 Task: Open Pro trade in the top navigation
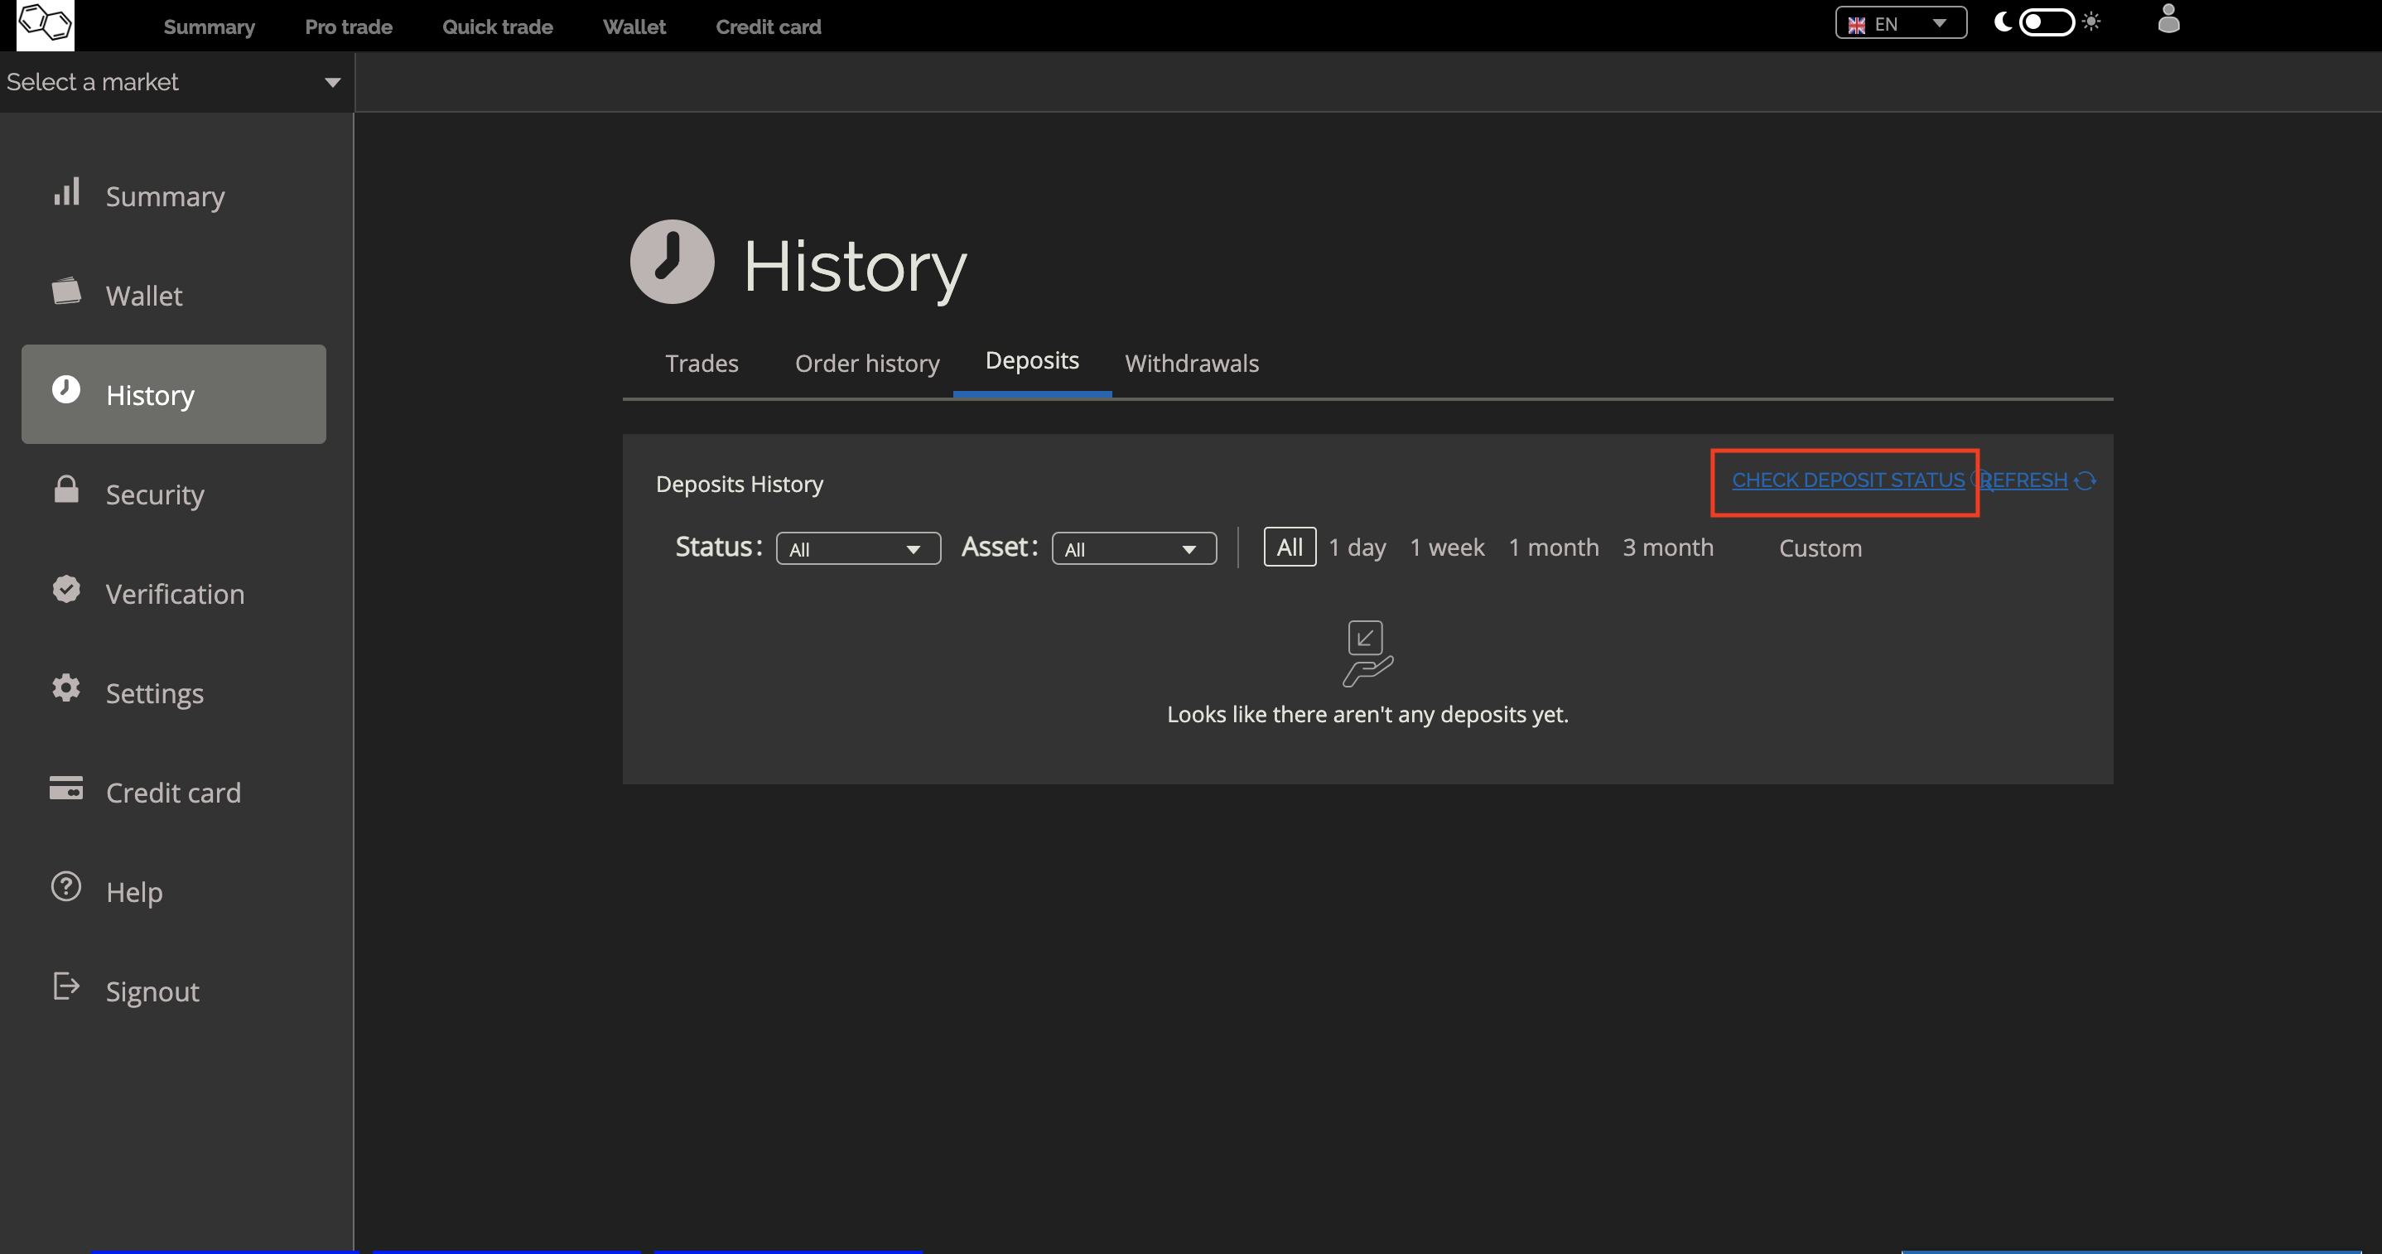pyautogui.click(x=349, y=27)
